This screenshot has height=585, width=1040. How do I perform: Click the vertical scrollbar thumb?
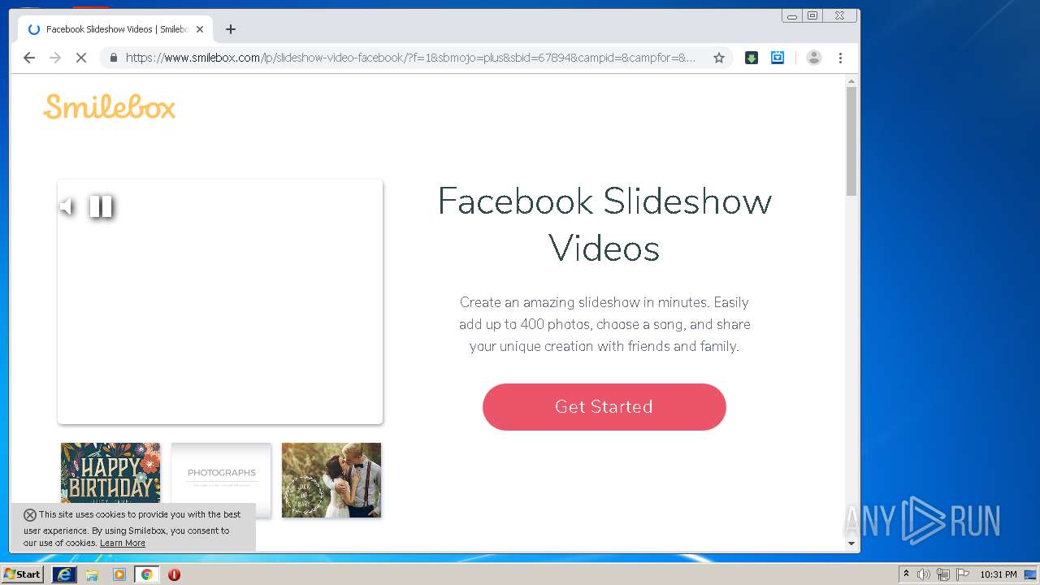(851, 141)
